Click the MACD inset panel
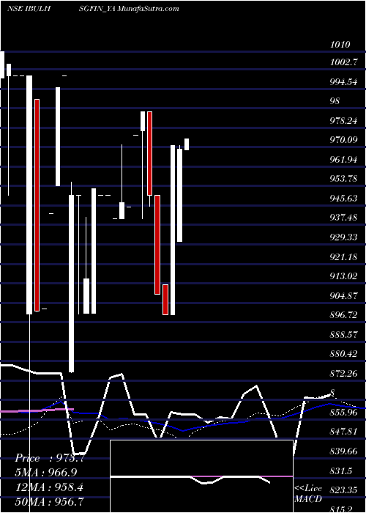 click(201, 476)
